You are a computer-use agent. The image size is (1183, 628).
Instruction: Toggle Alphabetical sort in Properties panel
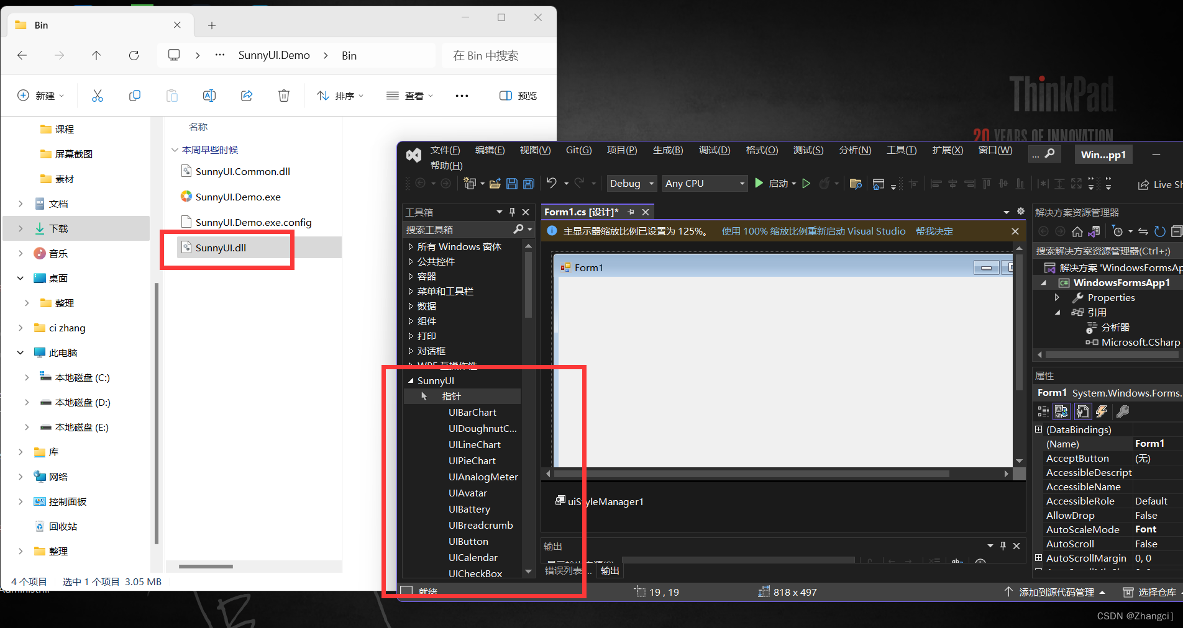pyautogui.click(x=1062, y=411)
